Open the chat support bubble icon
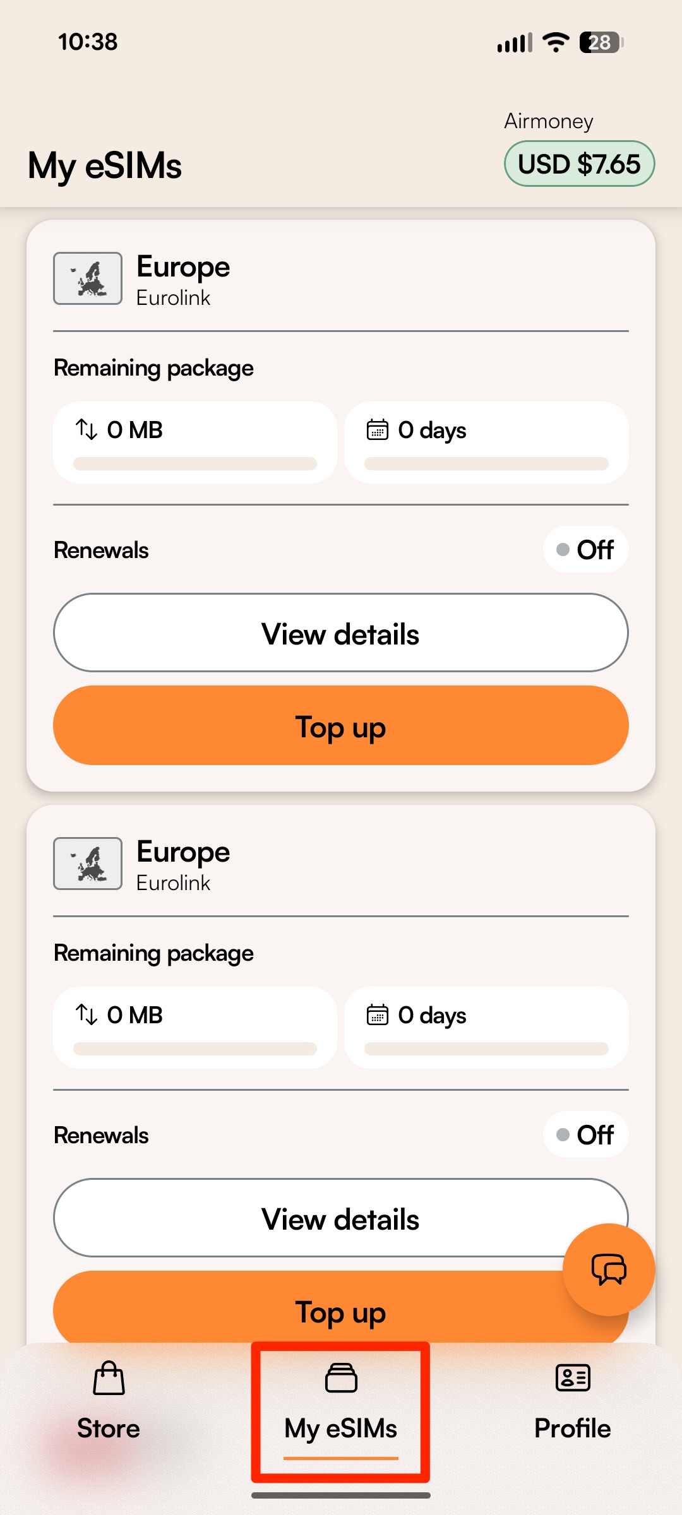 coord(608,1269)
